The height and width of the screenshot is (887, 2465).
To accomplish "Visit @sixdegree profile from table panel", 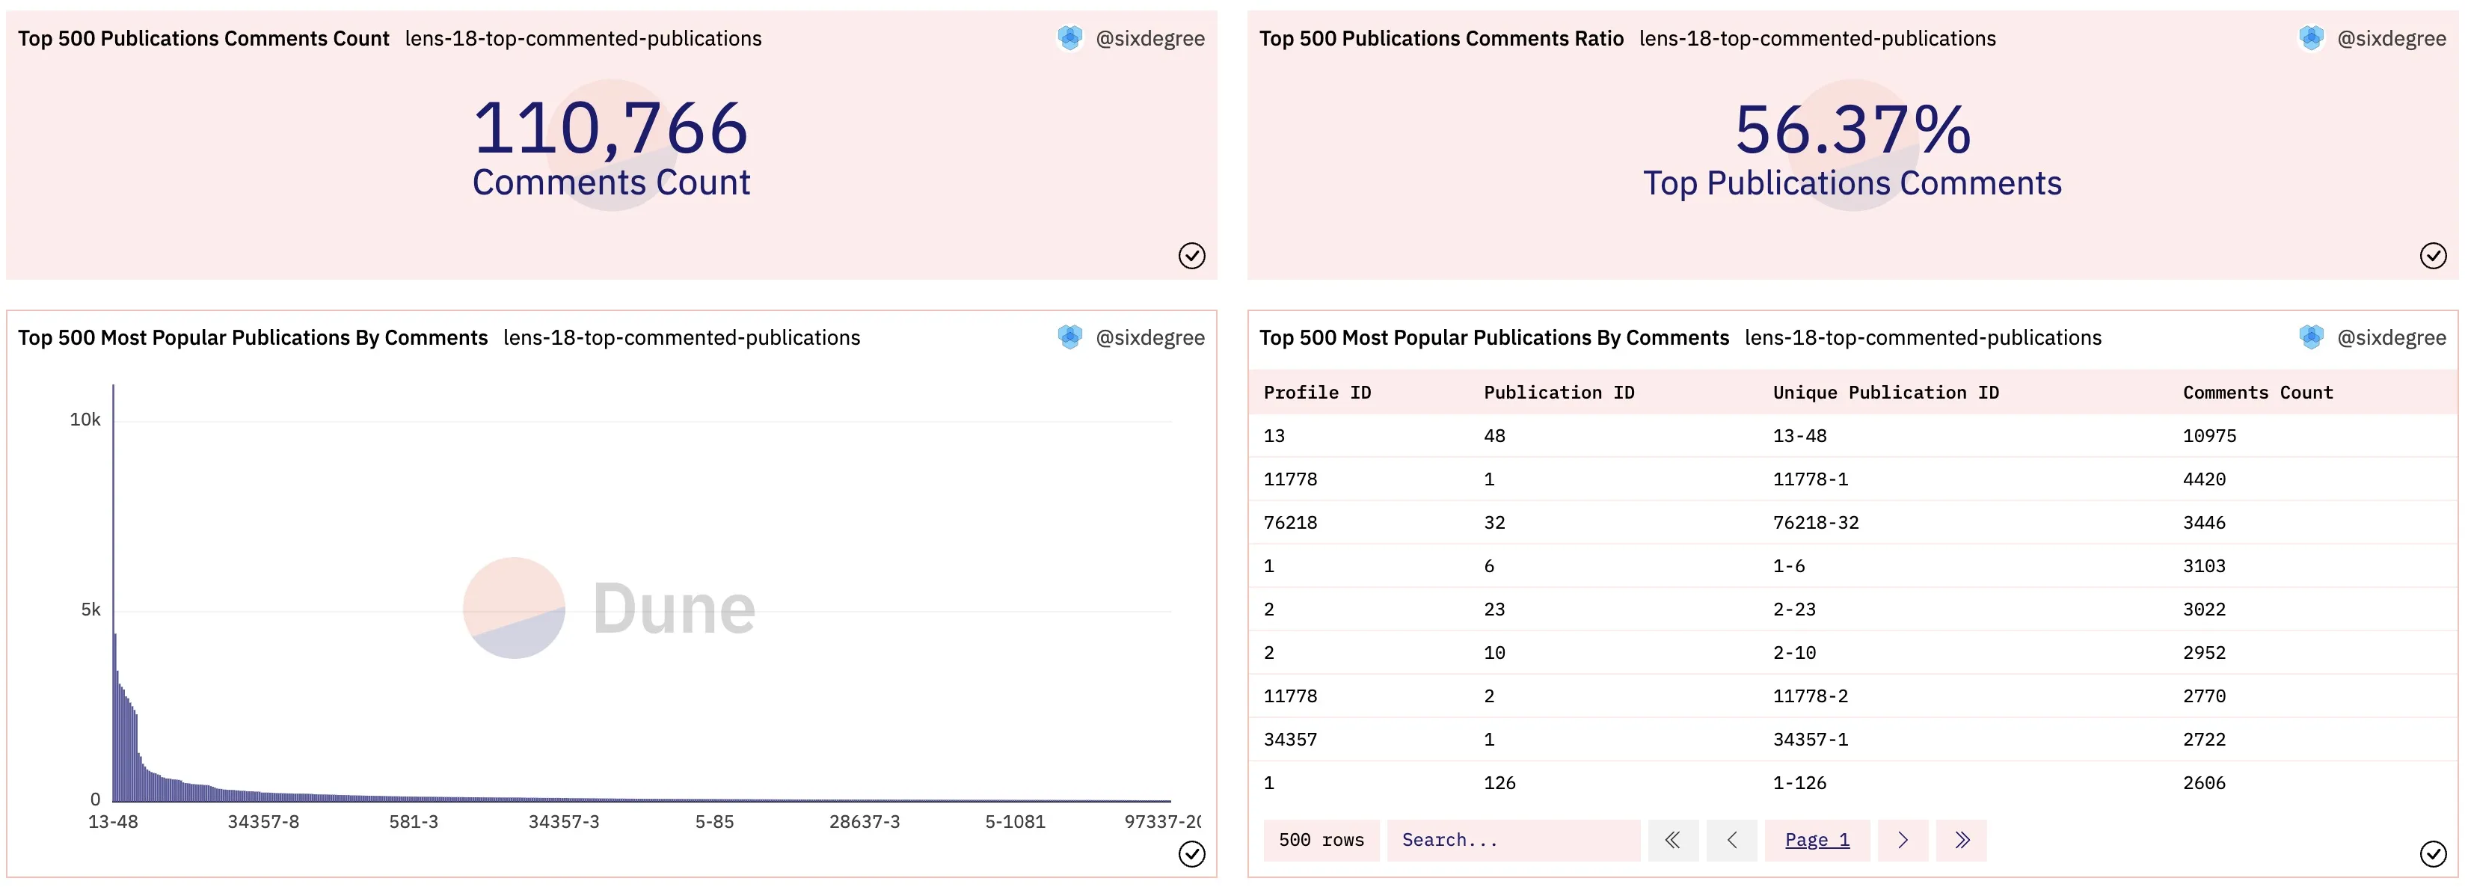I will 2391,338.
